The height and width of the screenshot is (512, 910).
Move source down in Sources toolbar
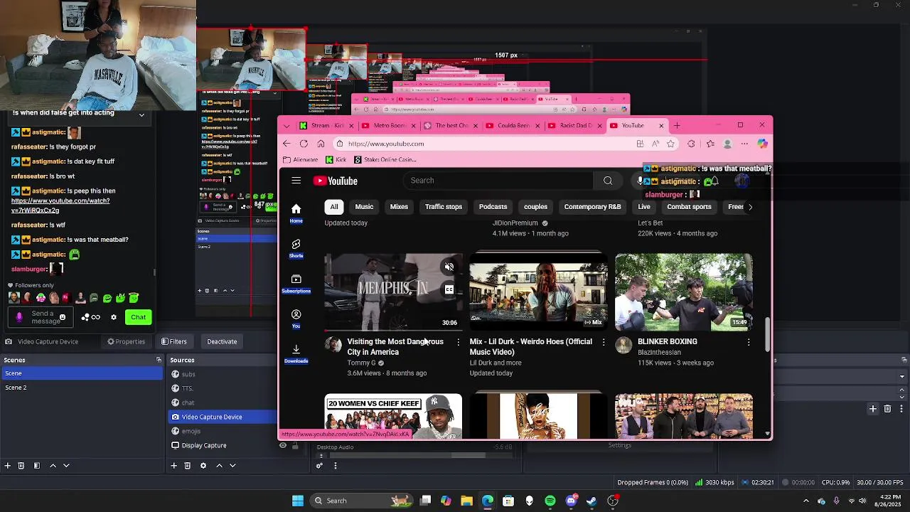click(x=232, y=466)
